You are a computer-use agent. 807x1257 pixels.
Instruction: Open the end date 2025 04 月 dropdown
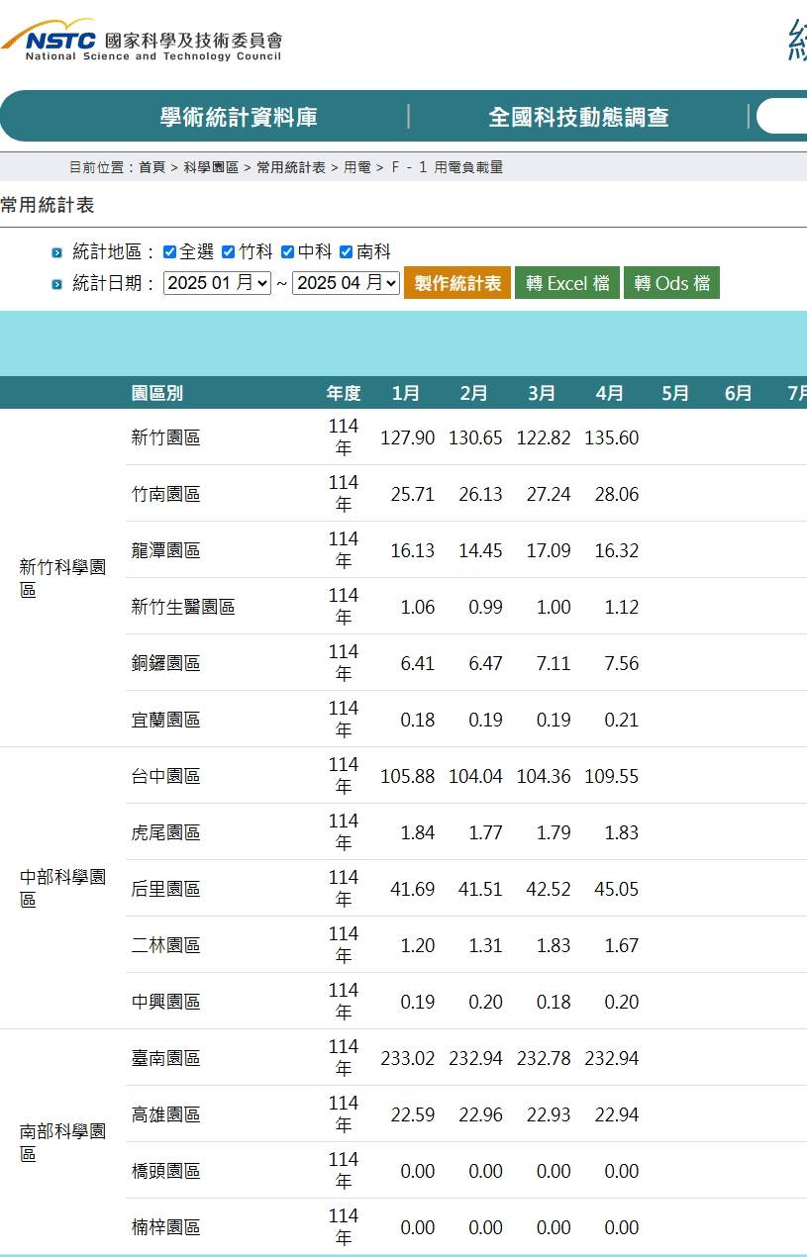click(346, 283)
